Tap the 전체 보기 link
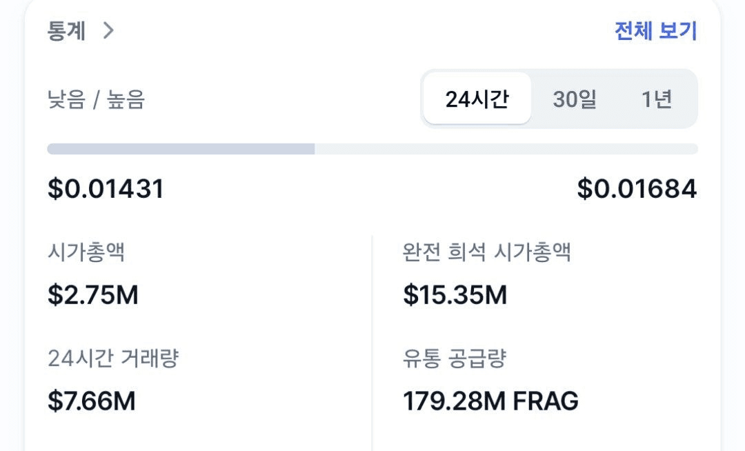This screenshot has width=745, height=451. (x=655, y=31)
